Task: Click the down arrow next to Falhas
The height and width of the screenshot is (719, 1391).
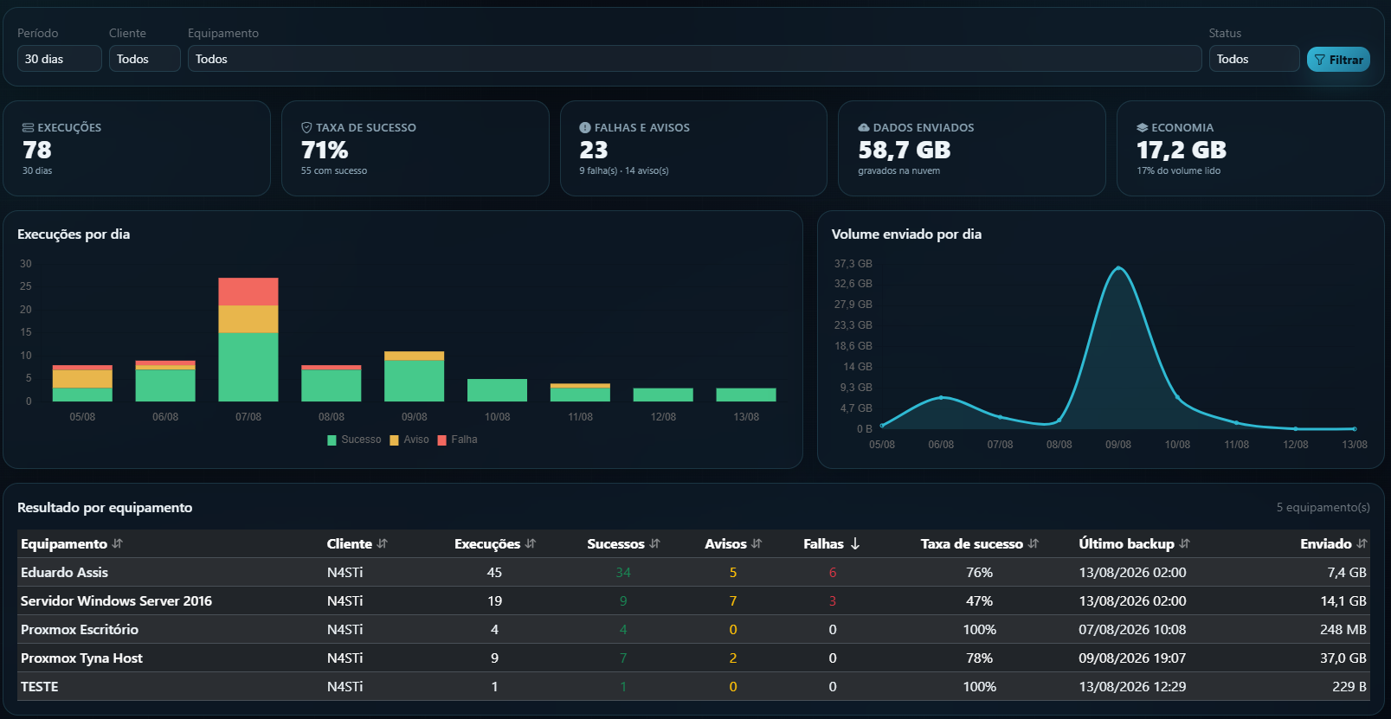Action: click(x=855, y=543)
